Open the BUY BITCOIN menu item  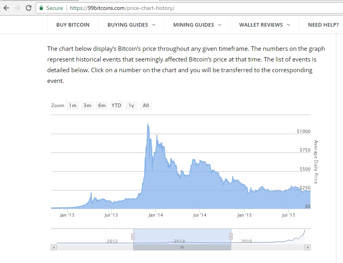tap(73, 25)
